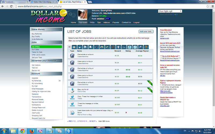Reload the page in Chrome

11,6
